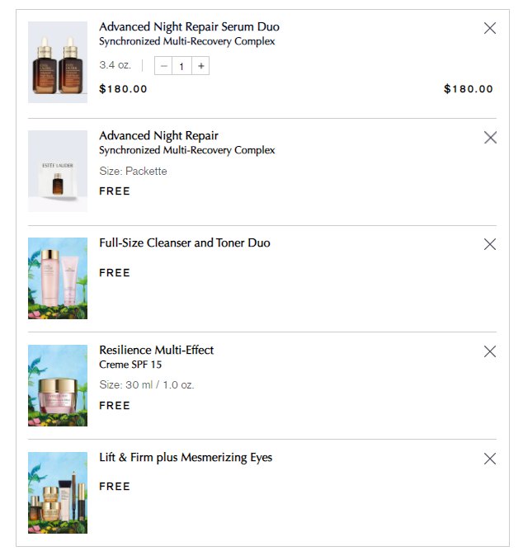This screenshot has height=551, width=523.
Task: Open Resilience Multi-Effect product title
Action: [x=157, y=350]
